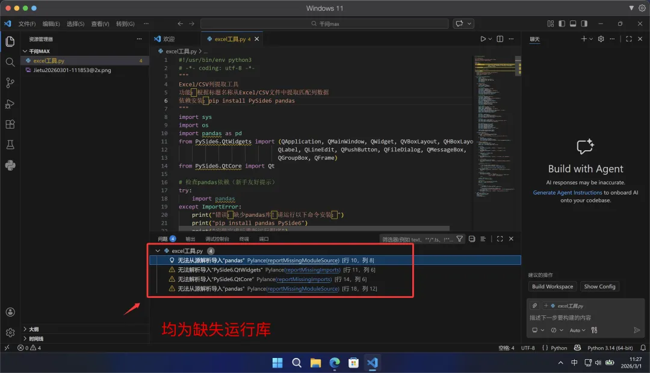View problems as table list icon
Image resolution: width=650 pixels, height=373 pixels.
(x=483, y=238)
